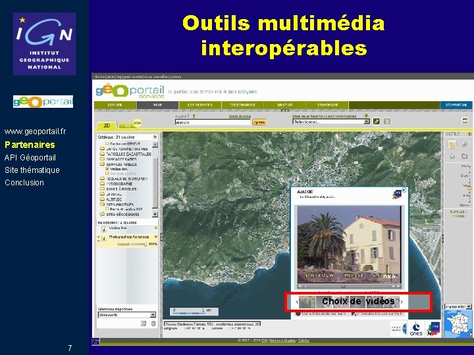
Task: Open the LES SERVICES menu tab
Action: point(200,105)
